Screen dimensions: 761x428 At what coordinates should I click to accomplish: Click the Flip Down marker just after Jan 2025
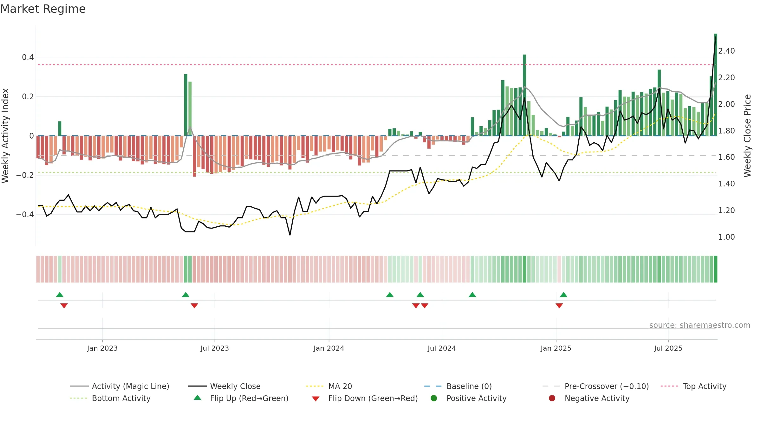click(x=559, y=306)
